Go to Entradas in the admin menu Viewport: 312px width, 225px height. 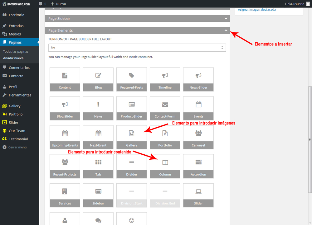[16, 26]
